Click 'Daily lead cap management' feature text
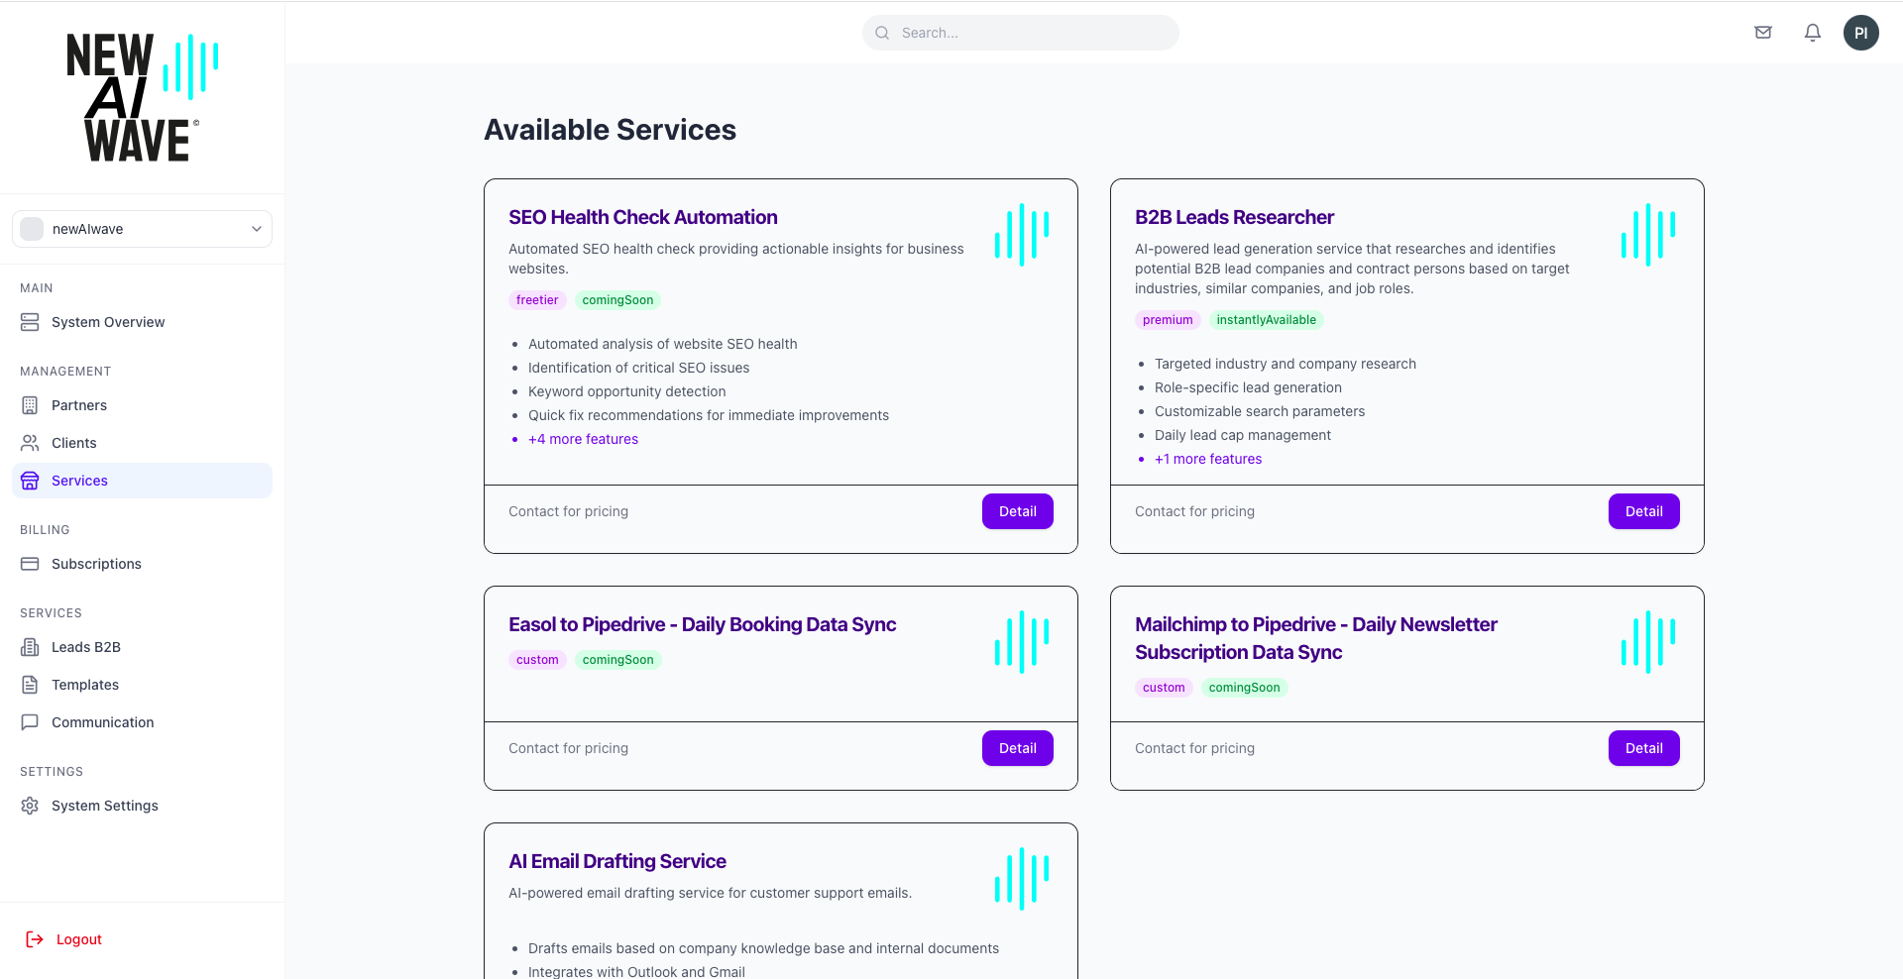 pos(1243,435)
